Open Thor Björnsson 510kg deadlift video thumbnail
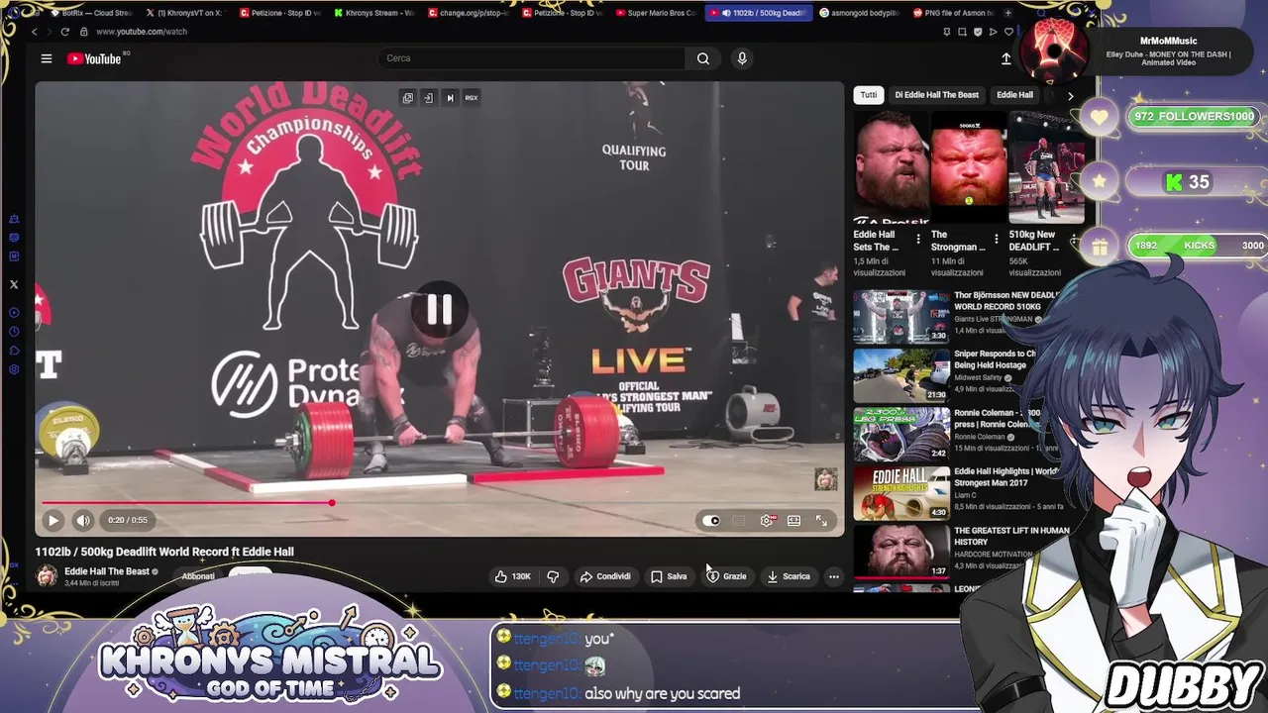 click(x=901, y=316)
